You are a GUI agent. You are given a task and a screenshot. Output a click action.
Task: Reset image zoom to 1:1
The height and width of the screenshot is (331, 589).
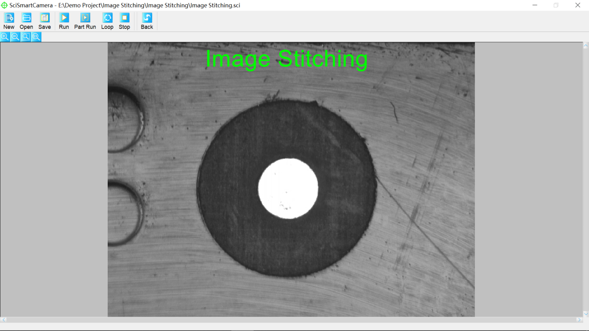(36, 37)
